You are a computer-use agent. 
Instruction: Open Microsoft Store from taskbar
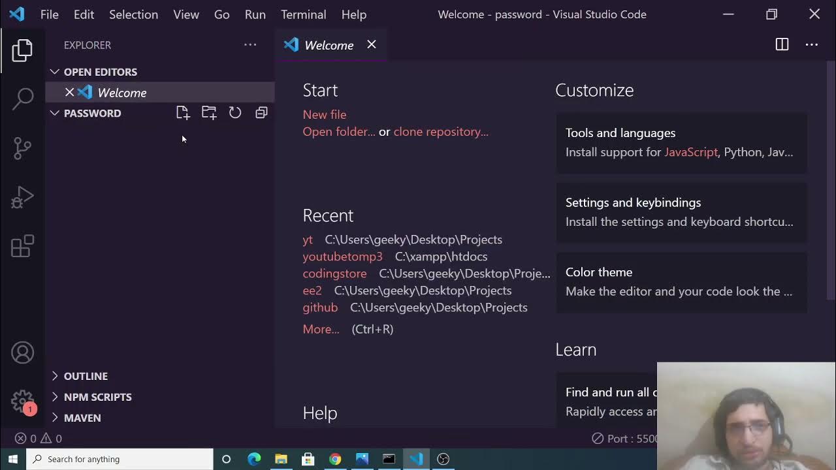tap(308, 459)
